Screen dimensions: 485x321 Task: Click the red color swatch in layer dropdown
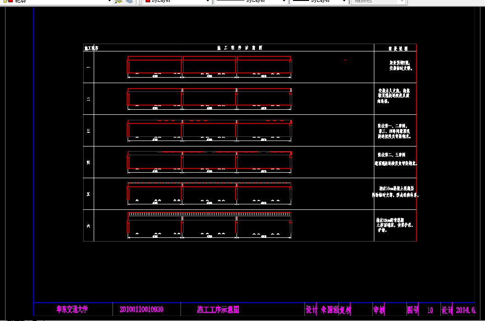pyautogui.click(x=11, y=1)
